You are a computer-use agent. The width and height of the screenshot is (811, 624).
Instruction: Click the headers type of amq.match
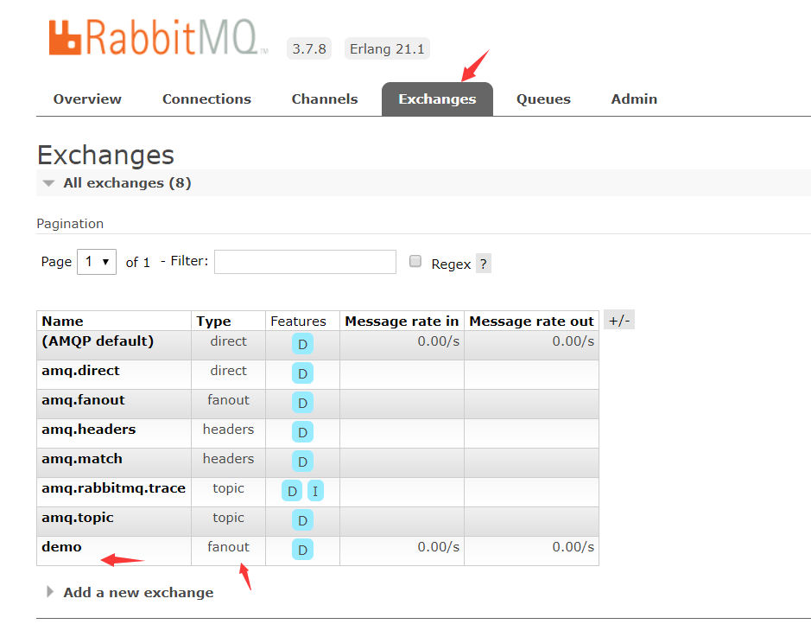pyautogui.click(x=228, y=459)
